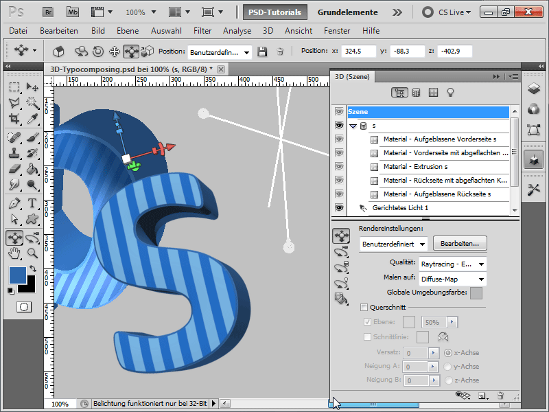
Task: Click the 3D roll tool in options bar
Action: click(x=98, y=51)
